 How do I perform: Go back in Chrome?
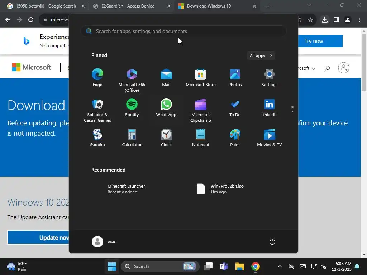8,20
